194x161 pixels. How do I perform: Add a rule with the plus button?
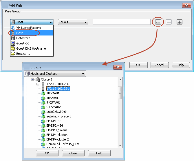point(180,22)
